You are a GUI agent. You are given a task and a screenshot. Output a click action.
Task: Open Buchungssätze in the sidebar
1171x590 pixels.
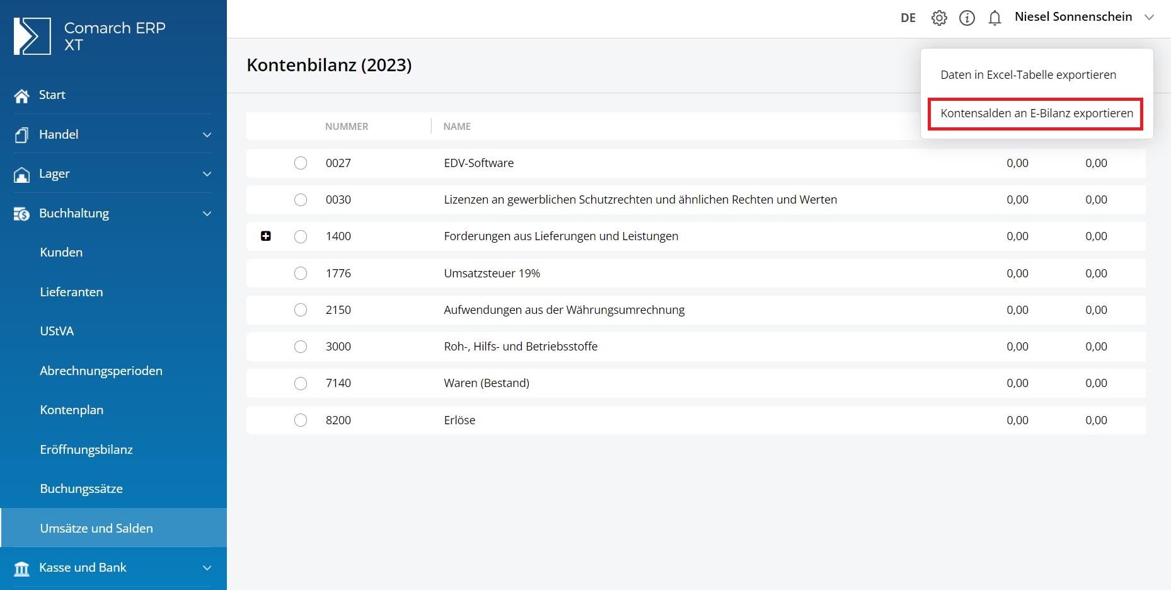(81, 489)
